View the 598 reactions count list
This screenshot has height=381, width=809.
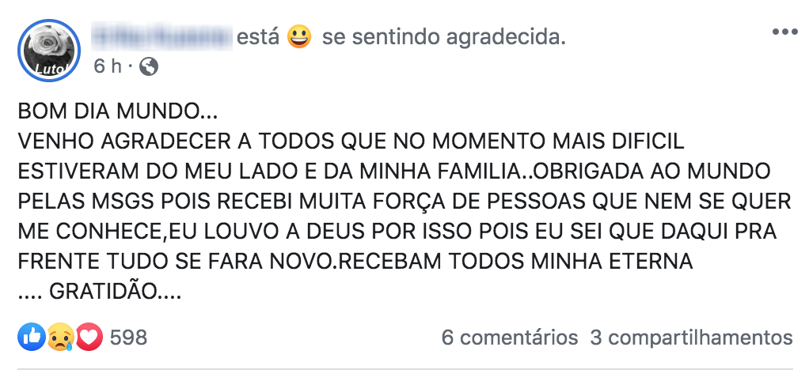tap(128, 338)
